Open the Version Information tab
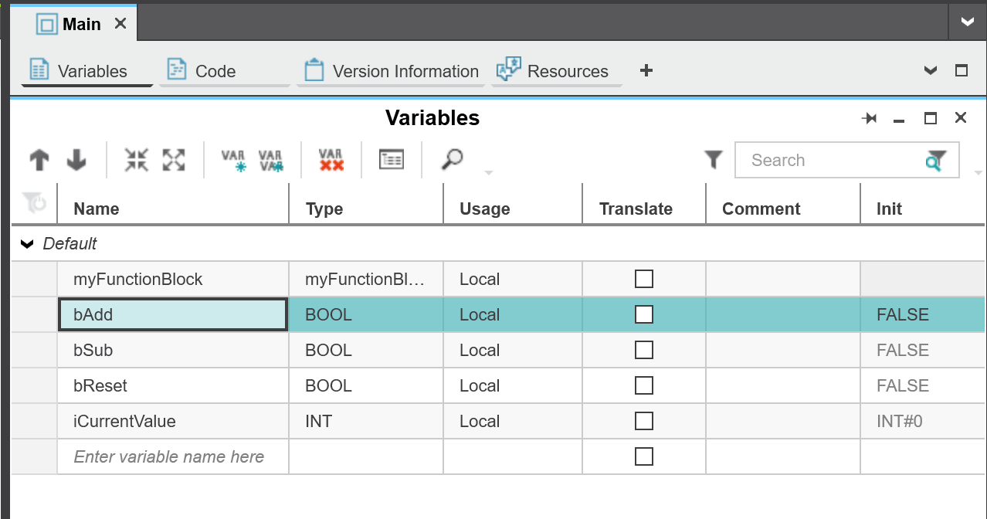This screenshot has width=987, height=519. click(391, 71)
